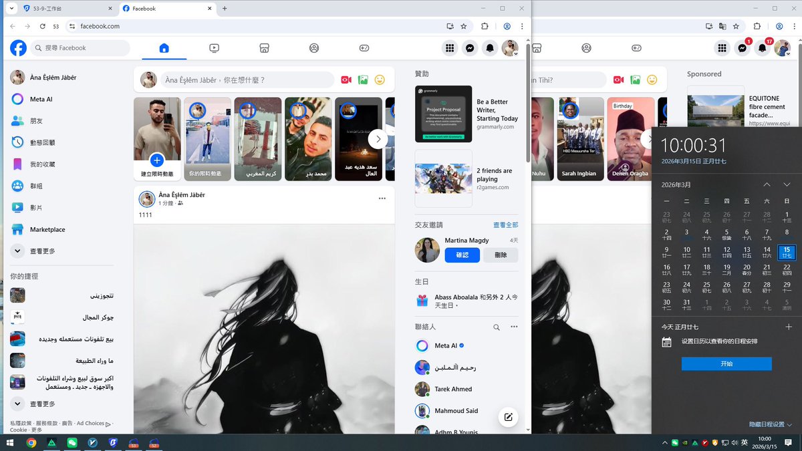Open shortcut تتجوزيني
This screenshot has height=451, width=802.
[x=61, y=295]
